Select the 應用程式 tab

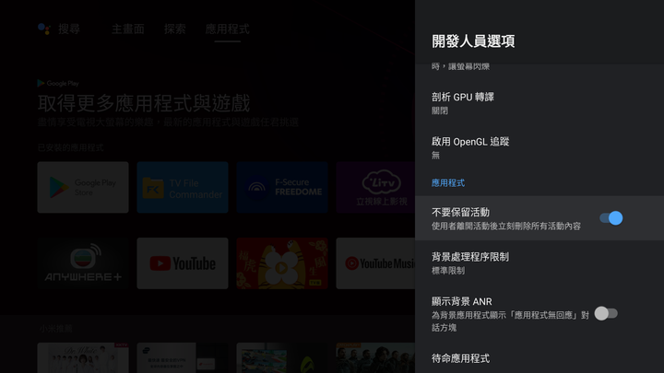coord(228,29)
